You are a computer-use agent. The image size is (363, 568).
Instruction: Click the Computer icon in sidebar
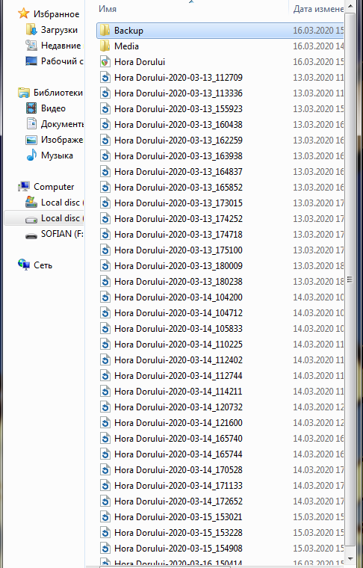click(24, 187)
